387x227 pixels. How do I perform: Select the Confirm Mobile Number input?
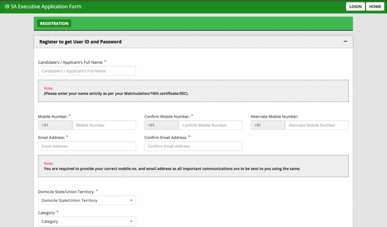[x=210, y=125]
